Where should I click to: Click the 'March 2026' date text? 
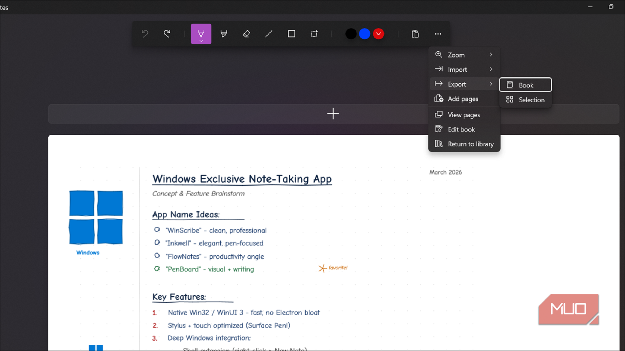coord(446,172)
